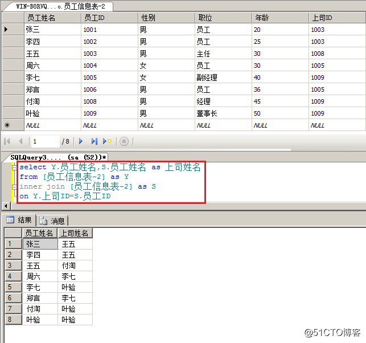This screenshot has height=343, width=366.
Task: Click 年龄 column header
Action: click(x=281, y=18)
